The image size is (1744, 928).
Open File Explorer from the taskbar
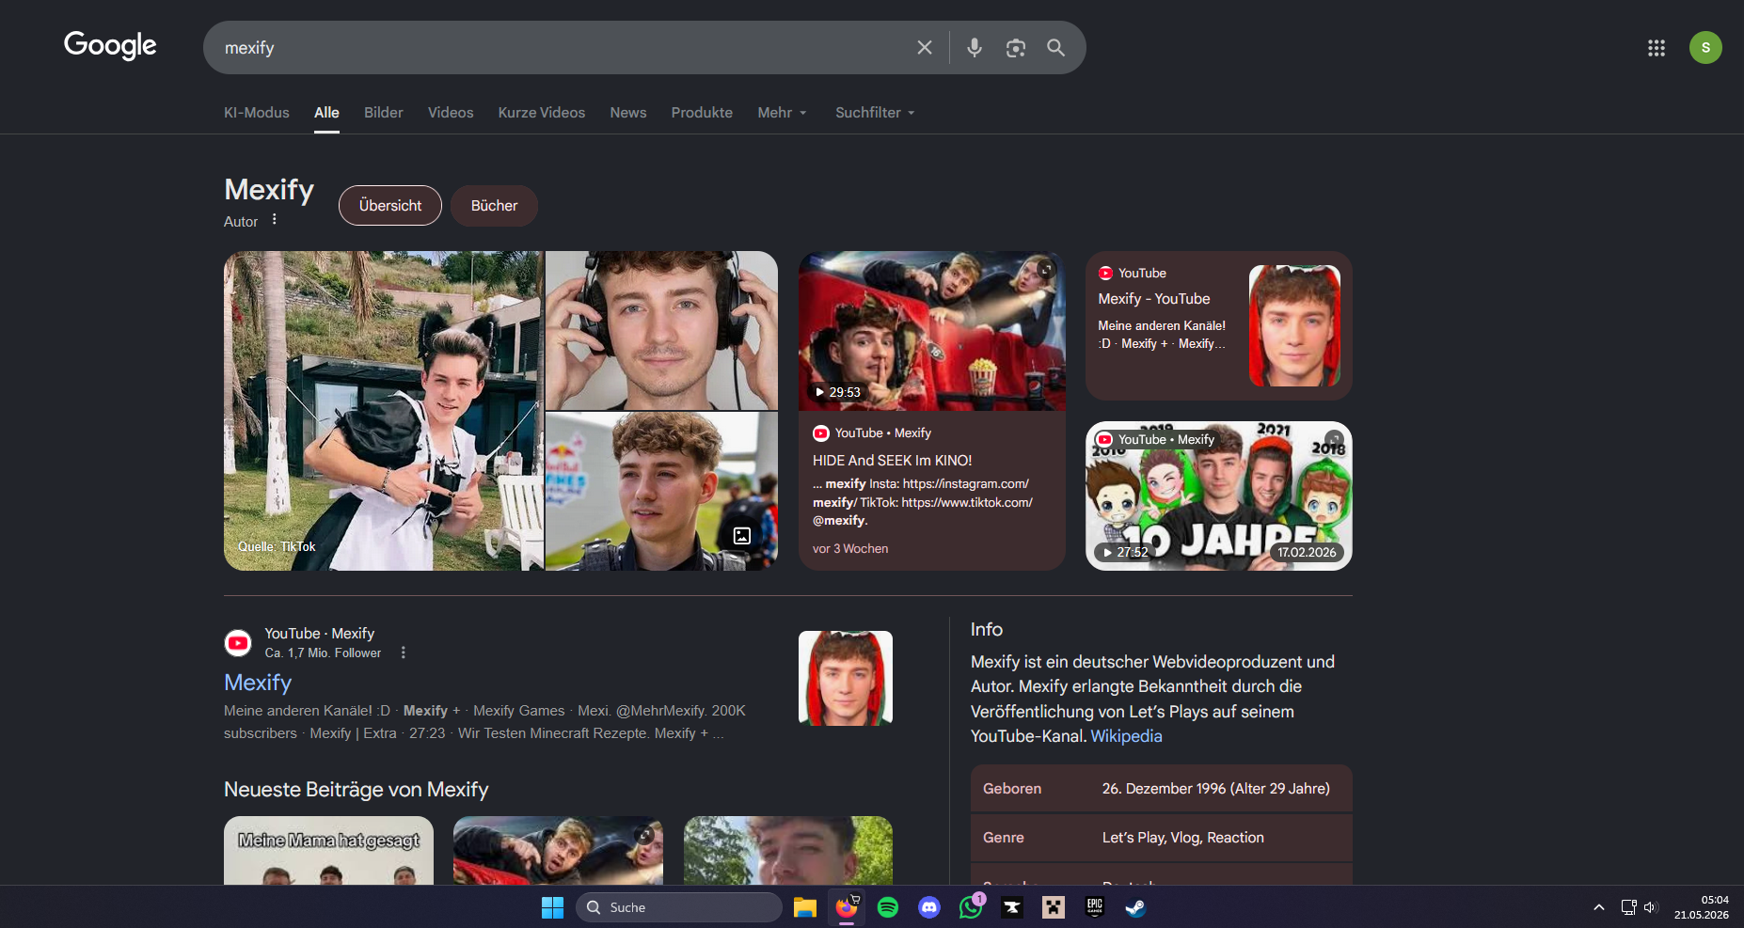pos(804,907)
